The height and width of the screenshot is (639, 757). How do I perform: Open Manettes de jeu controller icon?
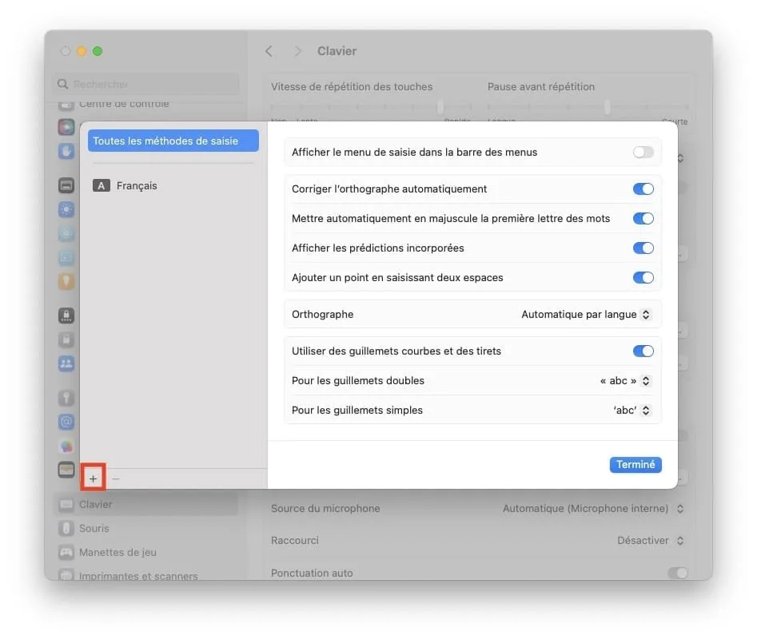66,552
